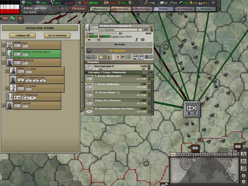Image resolution: width=248 pixels, height=186 pixels.
Task: Select the first red terrain map mode button
Action: click(173, 155)
